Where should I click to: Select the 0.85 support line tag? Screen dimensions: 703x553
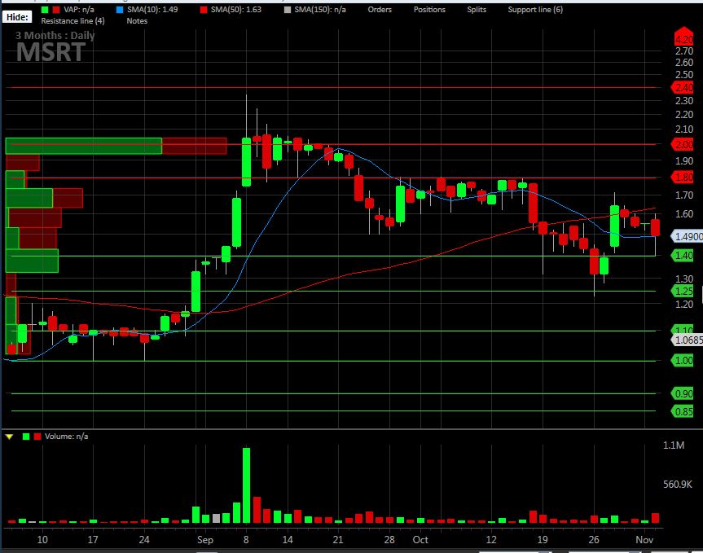683,411
